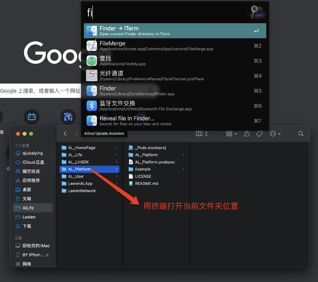Select Example folder
Viewport: 318px width, 282px height.
(x=156, y=169)
